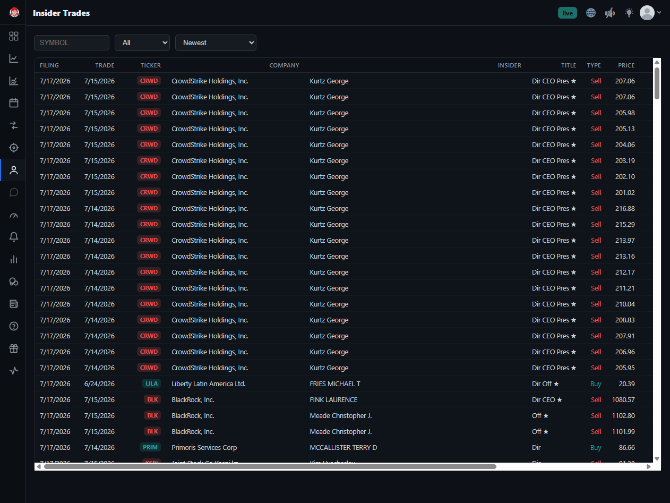Screen dimensions: 670x503
Task: Click the PRIM ticker badge
Action: [150, 447]
